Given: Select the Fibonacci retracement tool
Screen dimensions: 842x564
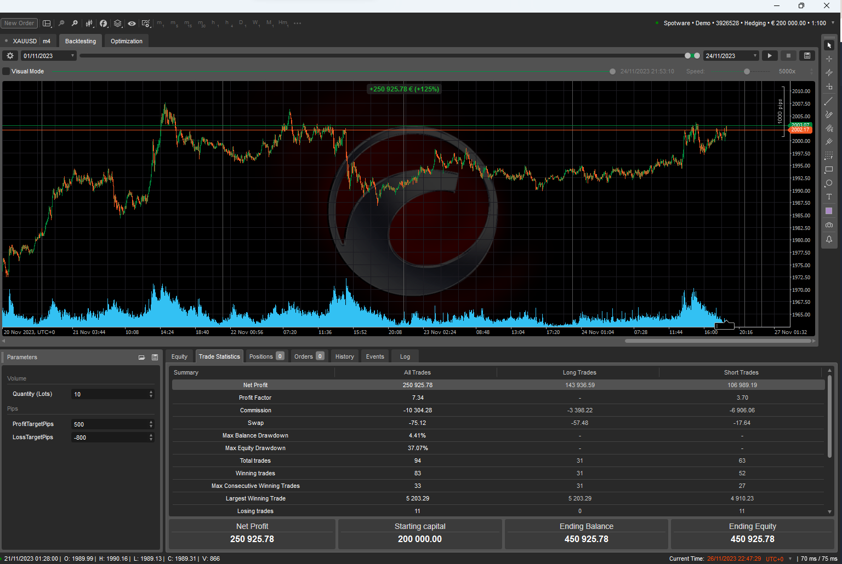Looking at the screenshot, I should point(829,156).
